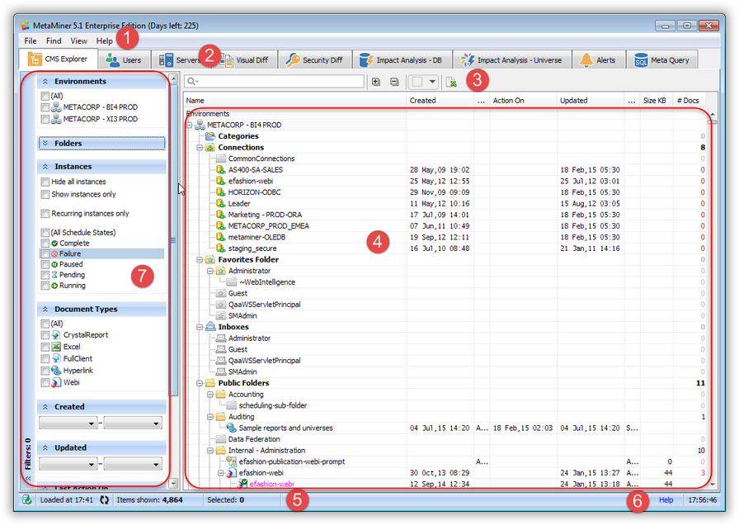Click the export to Excel toolbar icon
The height and width of the screenshot is (525, 739).
click(451, 82)
